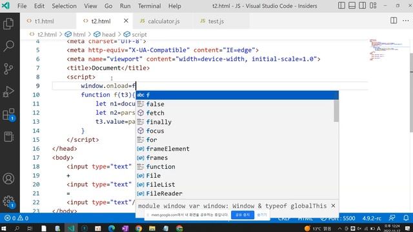Open the File menu
413x232 pixels.
pos(22,6)
